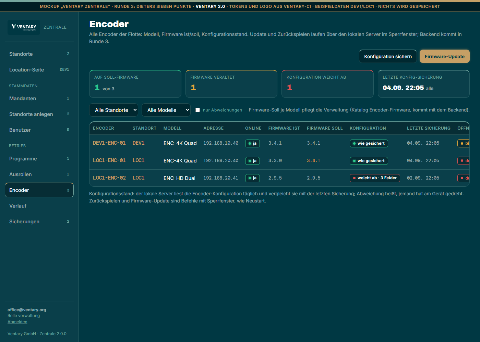This screenshot has width=480, height=342.
Task: Click Letzte Sicherung column header
Action: pos(429,128)
